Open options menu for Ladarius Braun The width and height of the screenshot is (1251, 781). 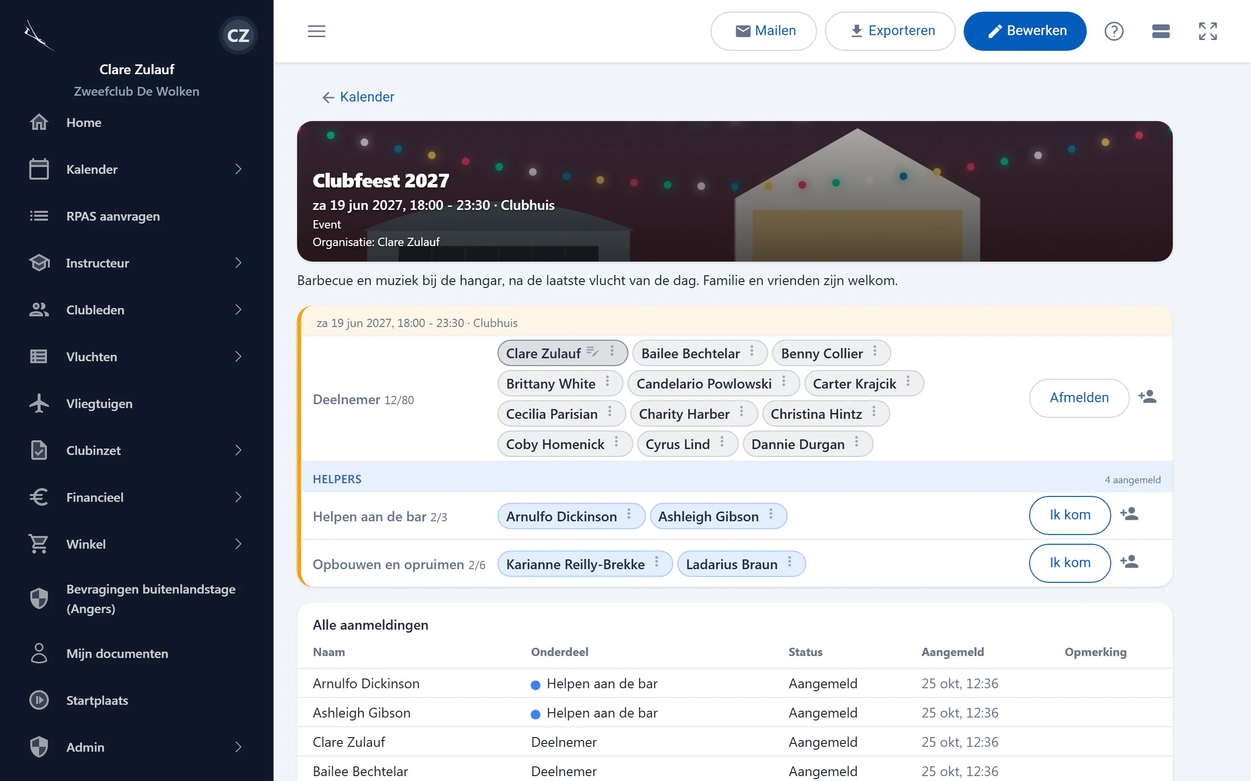coord(789,561)
